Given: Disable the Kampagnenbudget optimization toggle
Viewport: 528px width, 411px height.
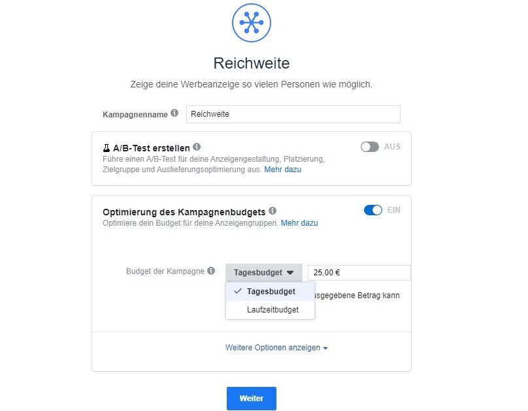Looking at the screenshot, I should (373, 209).
